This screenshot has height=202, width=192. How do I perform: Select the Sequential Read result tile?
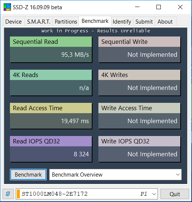(x=51, y=49)
